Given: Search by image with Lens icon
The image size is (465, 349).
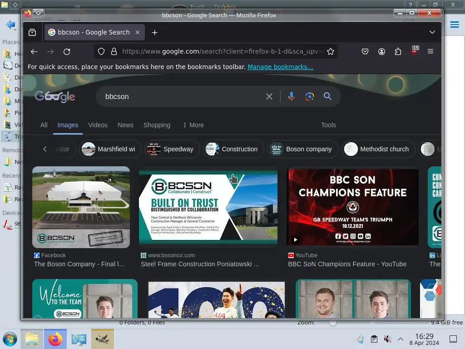Looking at the screenshot, I should [310, 96].
